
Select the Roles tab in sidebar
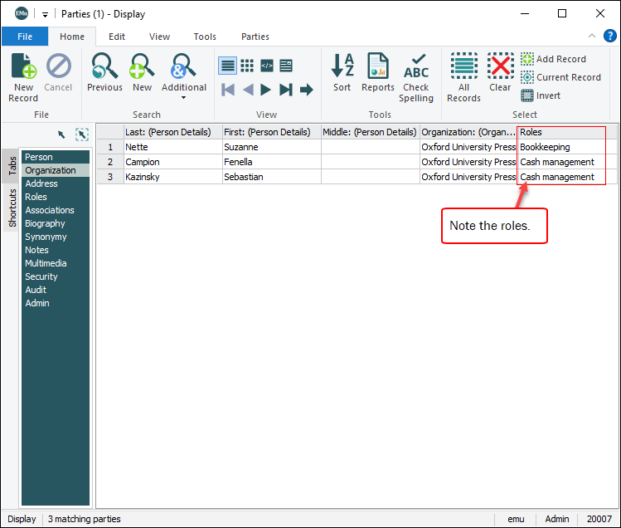[36, 197]
